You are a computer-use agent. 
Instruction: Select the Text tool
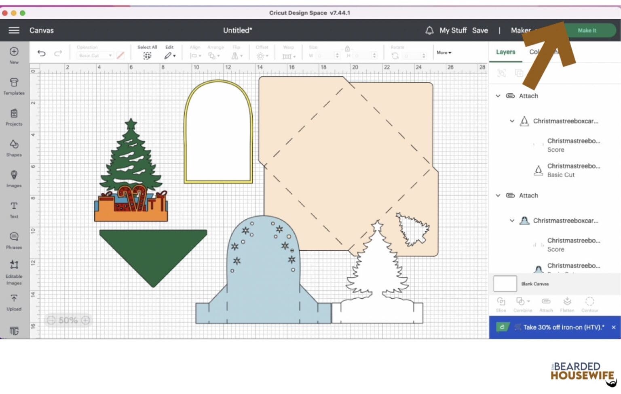(x=14, y=209)
